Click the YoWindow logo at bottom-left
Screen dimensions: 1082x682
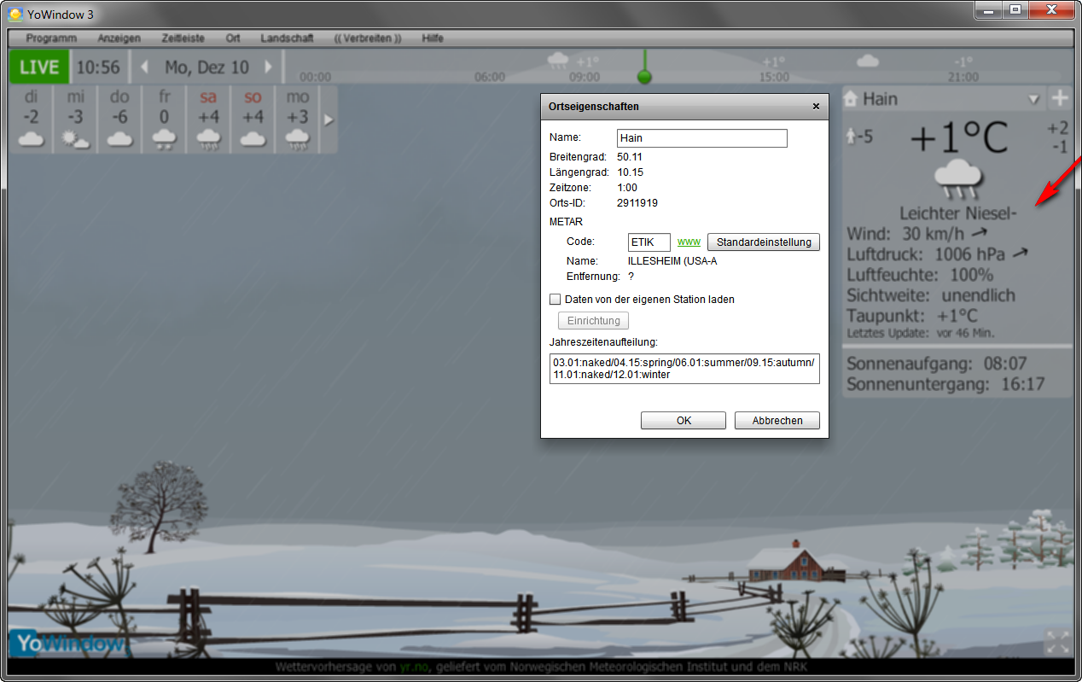(67, 644)
